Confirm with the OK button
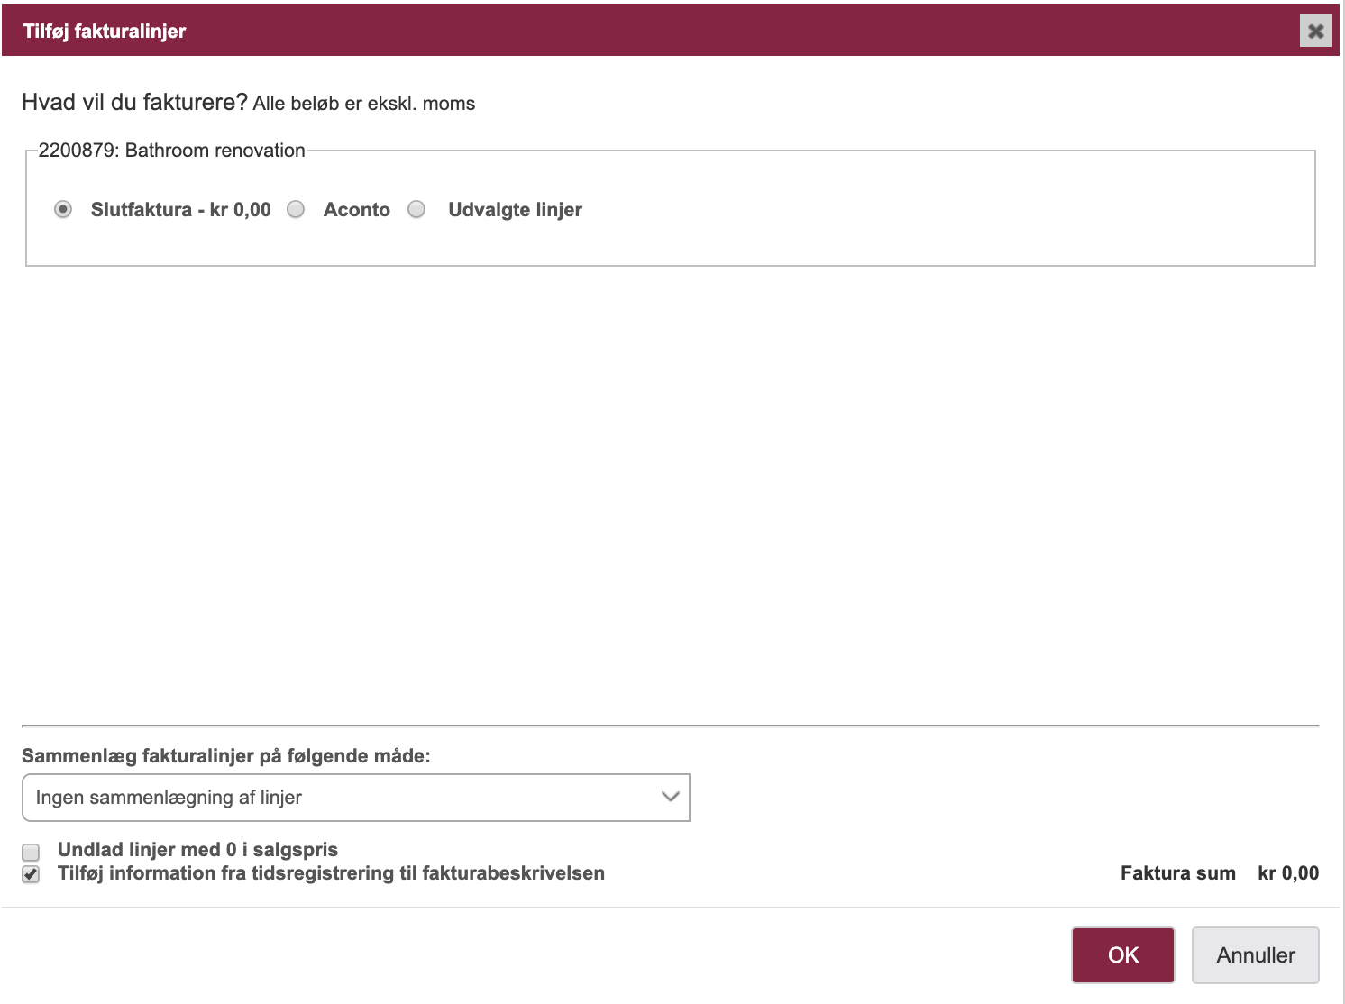This screenshot has height=1004, width=1345. tap(1123, 955)
